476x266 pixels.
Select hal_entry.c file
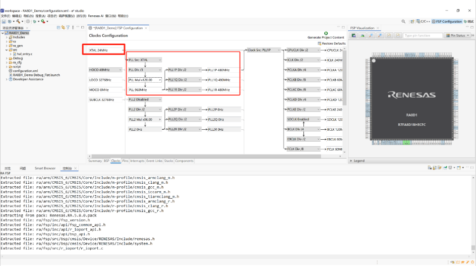(24, 54)
